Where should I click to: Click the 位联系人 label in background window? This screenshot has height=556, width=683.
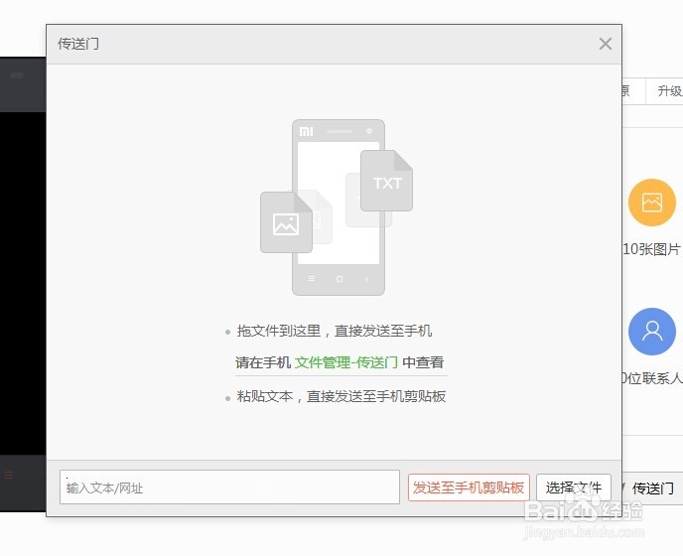pos(652,378)
